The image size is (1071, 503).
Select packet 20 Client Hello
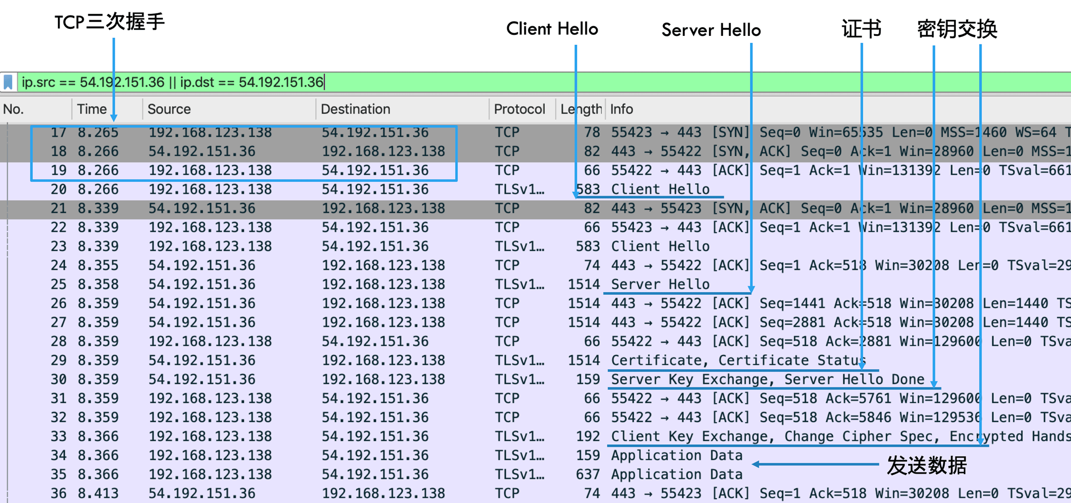click(x=535, y=189)
